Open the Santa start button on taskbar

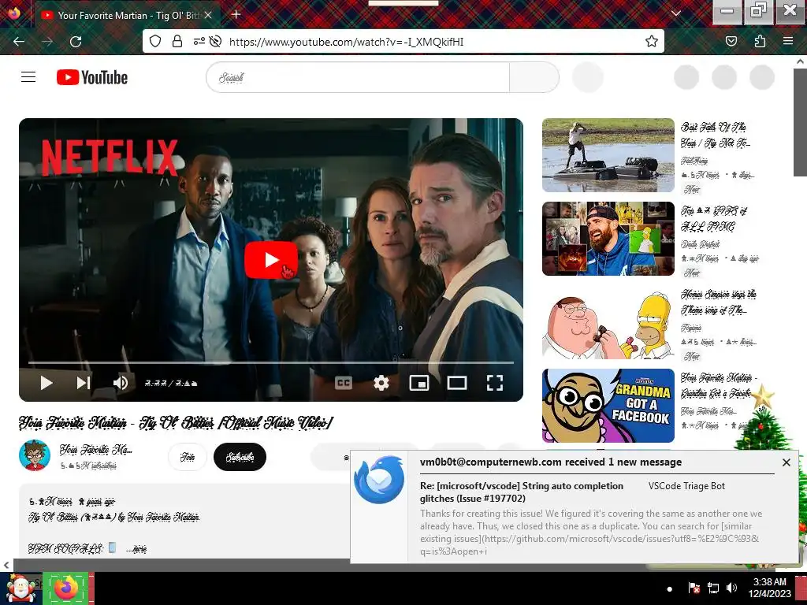(x=20, y=588)
